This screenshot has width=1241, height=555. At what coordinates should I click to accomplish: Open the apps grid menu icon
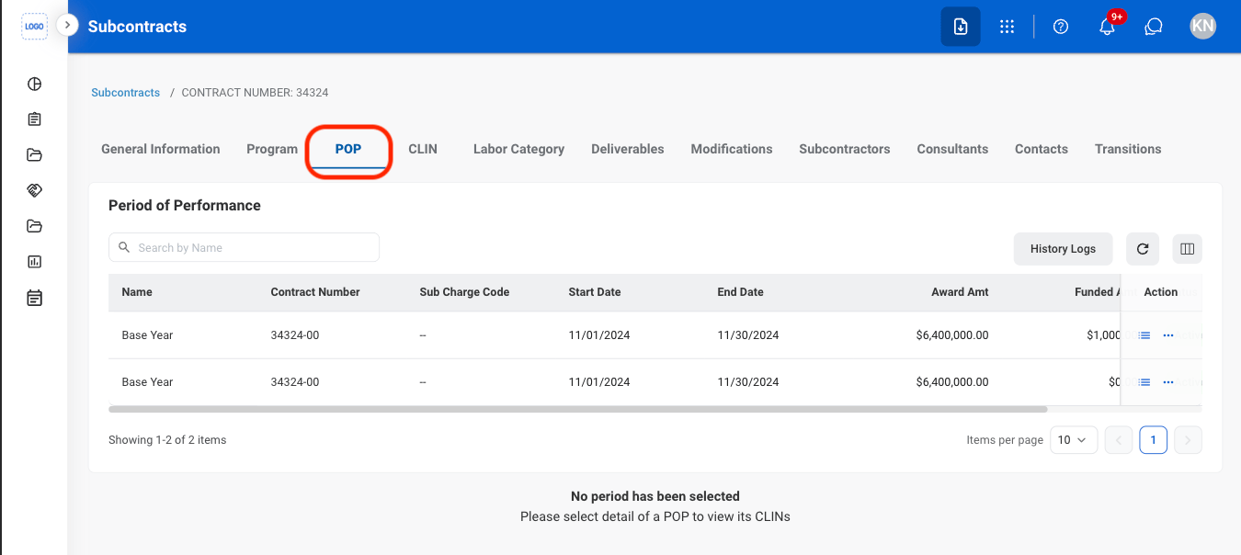point(1008,27)
